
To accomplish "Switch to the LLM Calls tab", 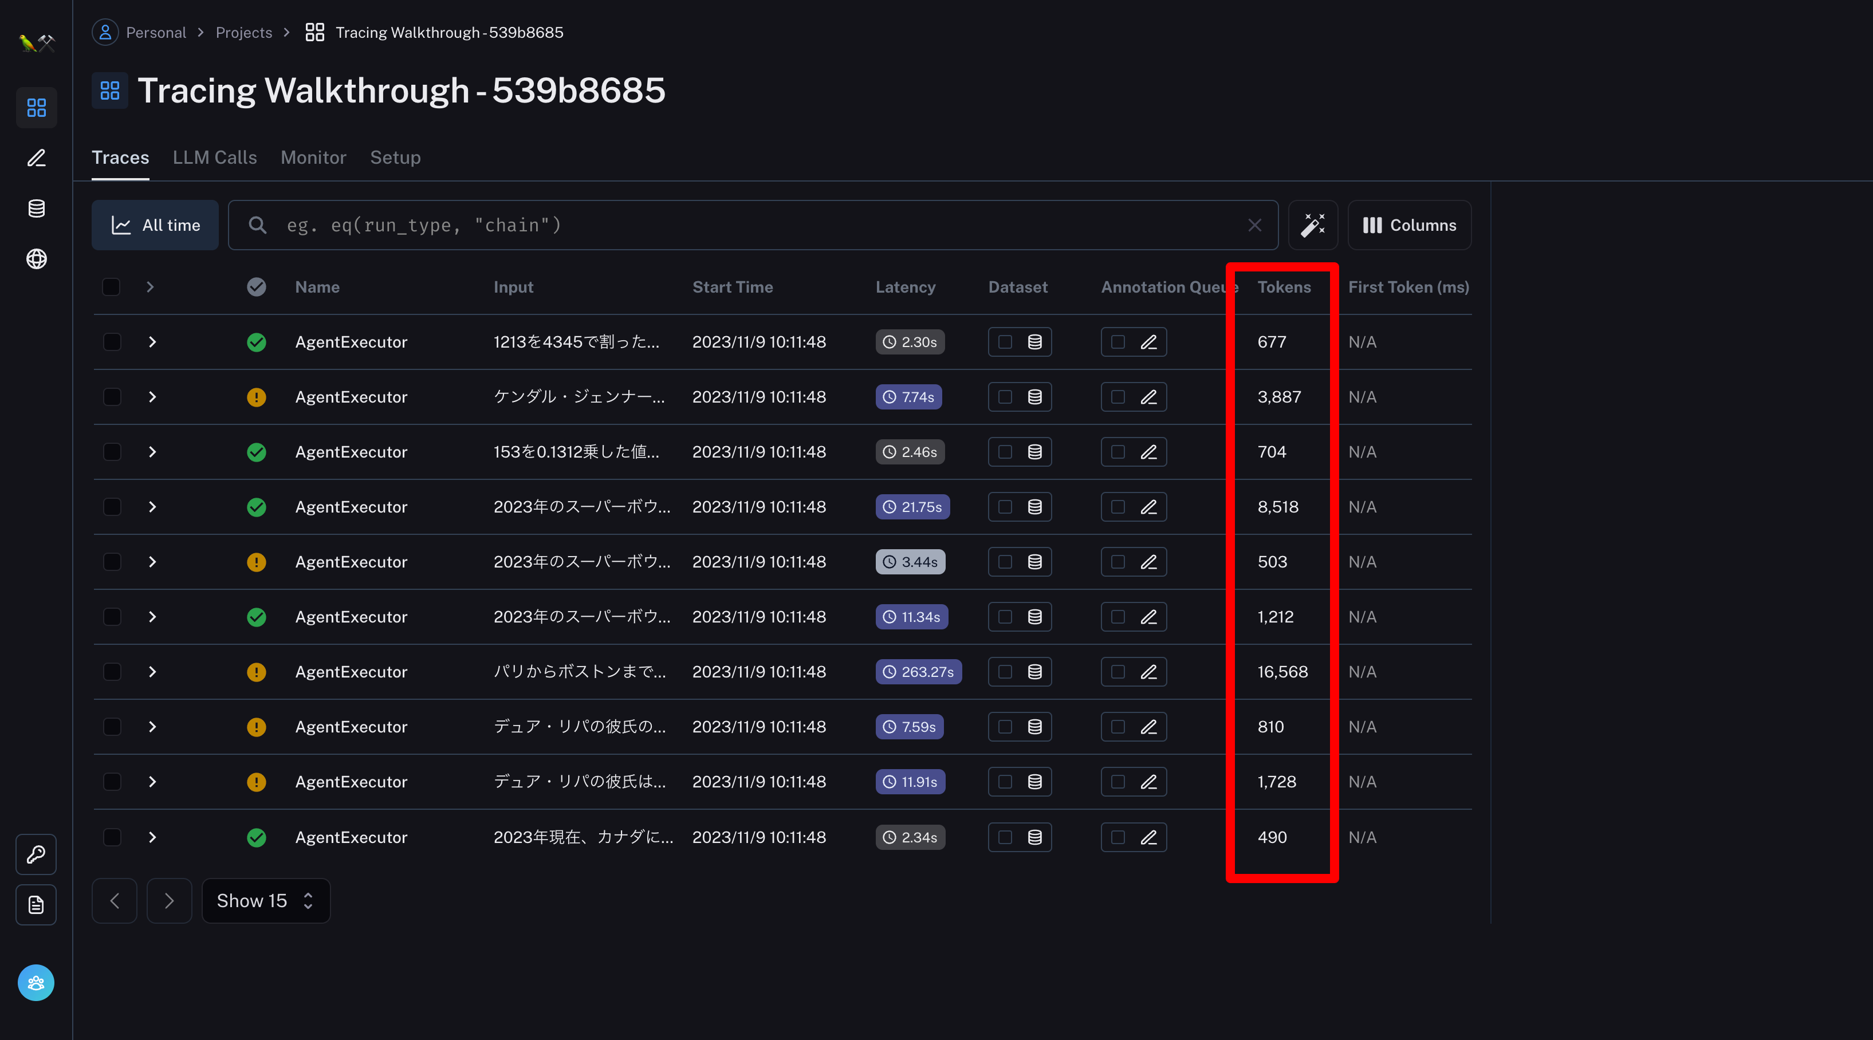I will click(x=214, y=157).
